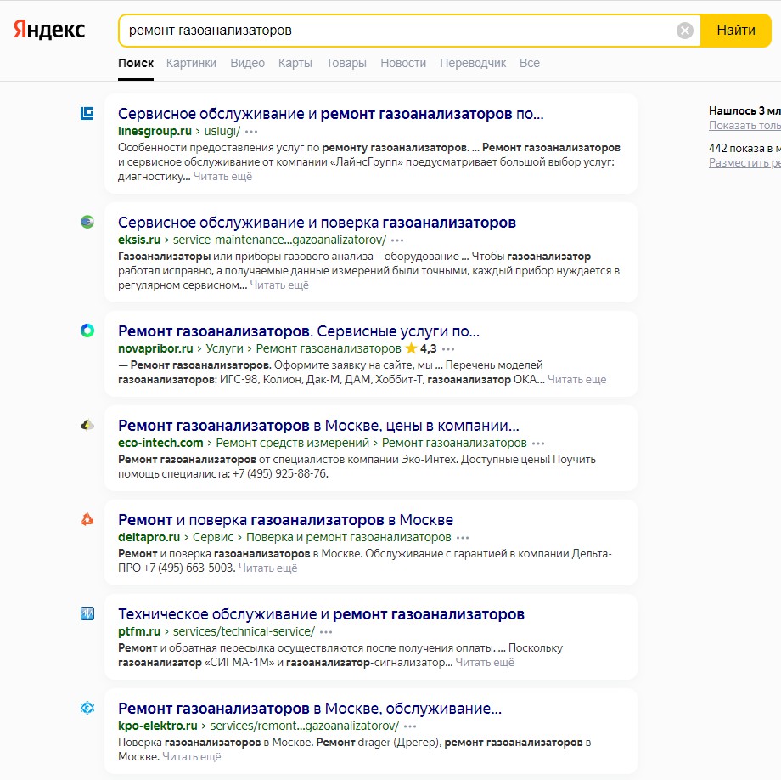Image resolution: width=781 pixels, height=780 pixels.
Task: Open the Товары tab
Action: (346, 63)
